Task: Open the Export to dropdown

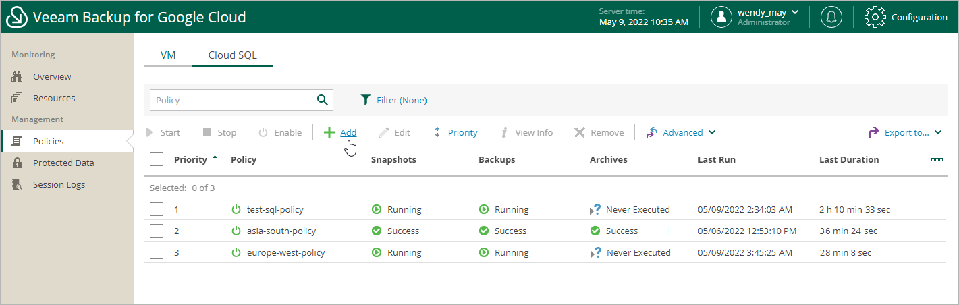Action: click(904, 132)
